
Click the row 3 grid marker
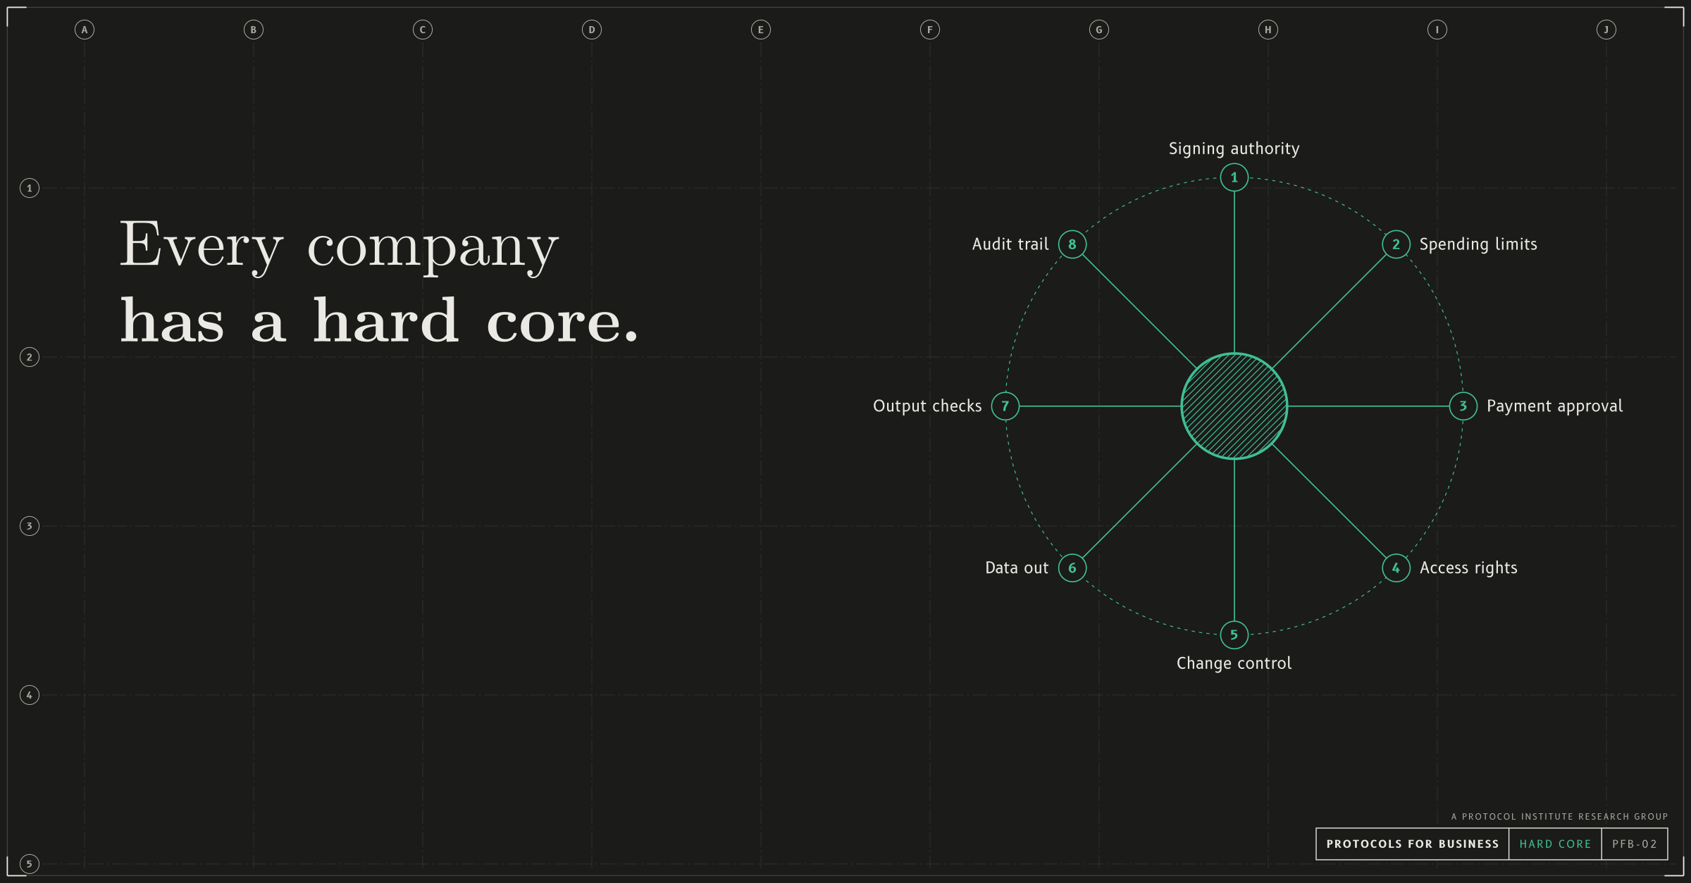tap(30, 526)
